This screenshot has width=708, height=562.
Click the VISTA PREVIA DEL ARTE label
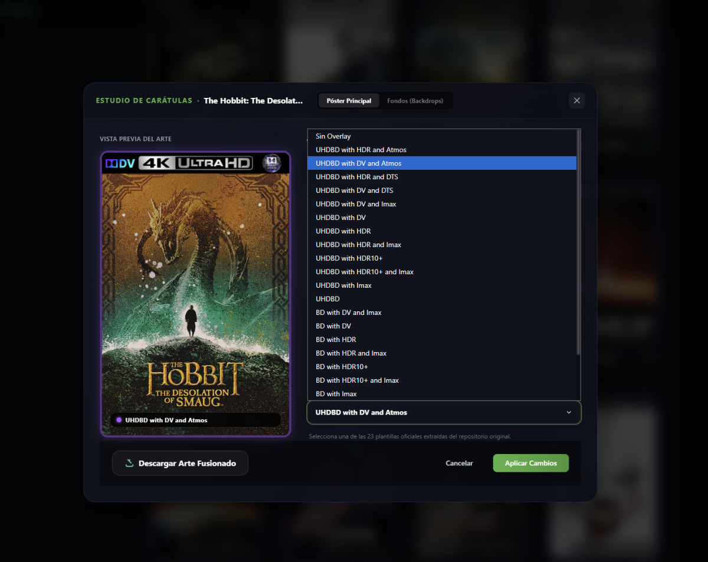[x=136, y=139]
